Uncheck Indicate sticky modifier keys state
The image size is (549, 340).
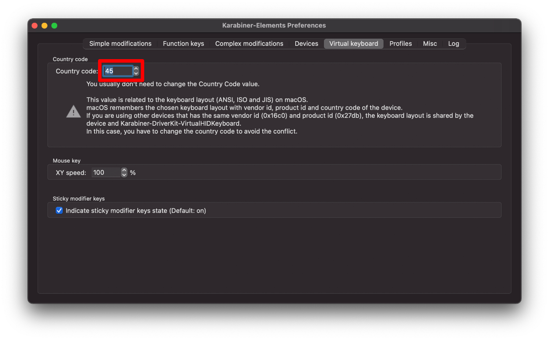pos(59,210)
